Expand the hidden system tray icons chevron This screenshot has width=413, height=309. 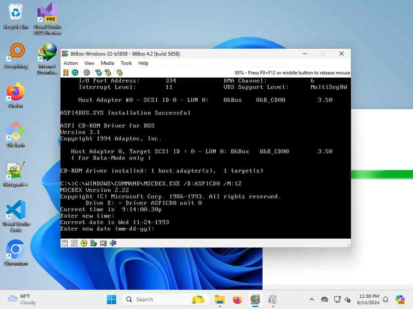tap(312, 299)
